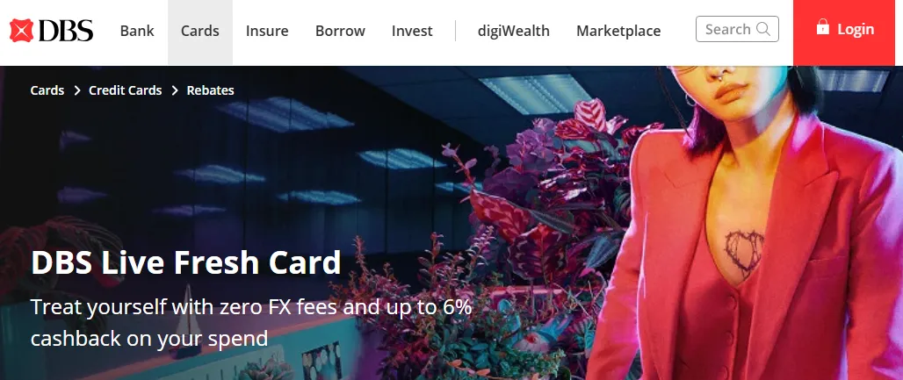Click chevron after Cards breadcrumb

tap(76, 90)
